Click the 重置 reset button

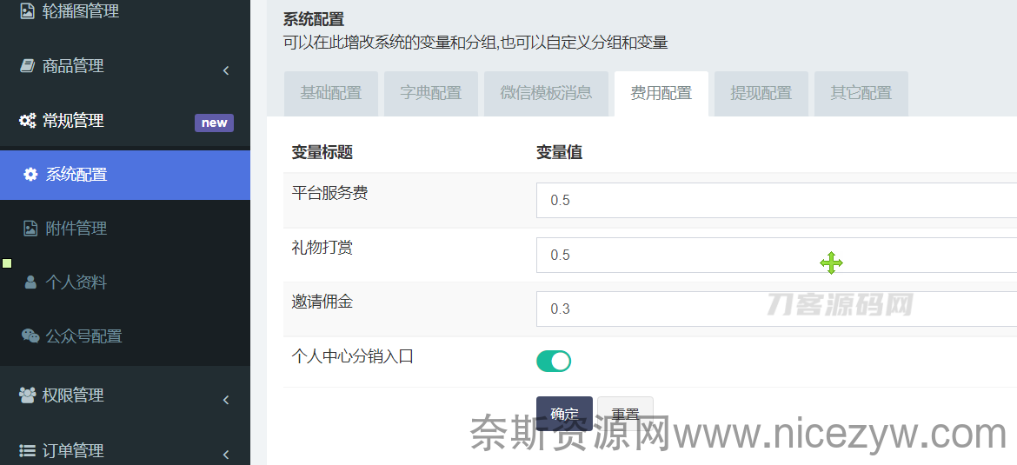pyautogui.click(x=625, y=414)
